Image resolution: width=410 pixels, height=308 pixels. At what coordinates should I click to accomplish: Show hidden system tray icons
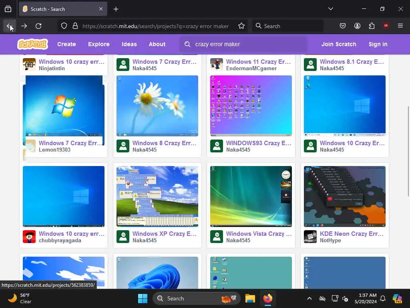[x=310, y=298]
